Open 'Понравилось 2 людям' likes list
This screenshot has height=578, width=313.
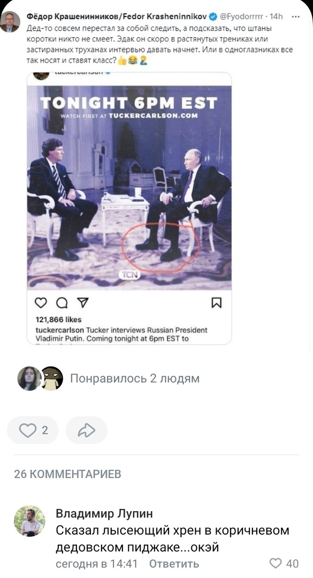pyautogui.click(x=135, y=378)
